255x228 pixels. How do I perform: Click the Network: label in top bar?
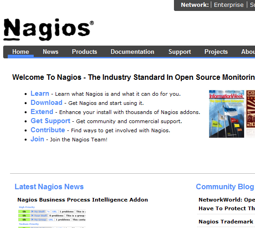[x=195, y=5]
